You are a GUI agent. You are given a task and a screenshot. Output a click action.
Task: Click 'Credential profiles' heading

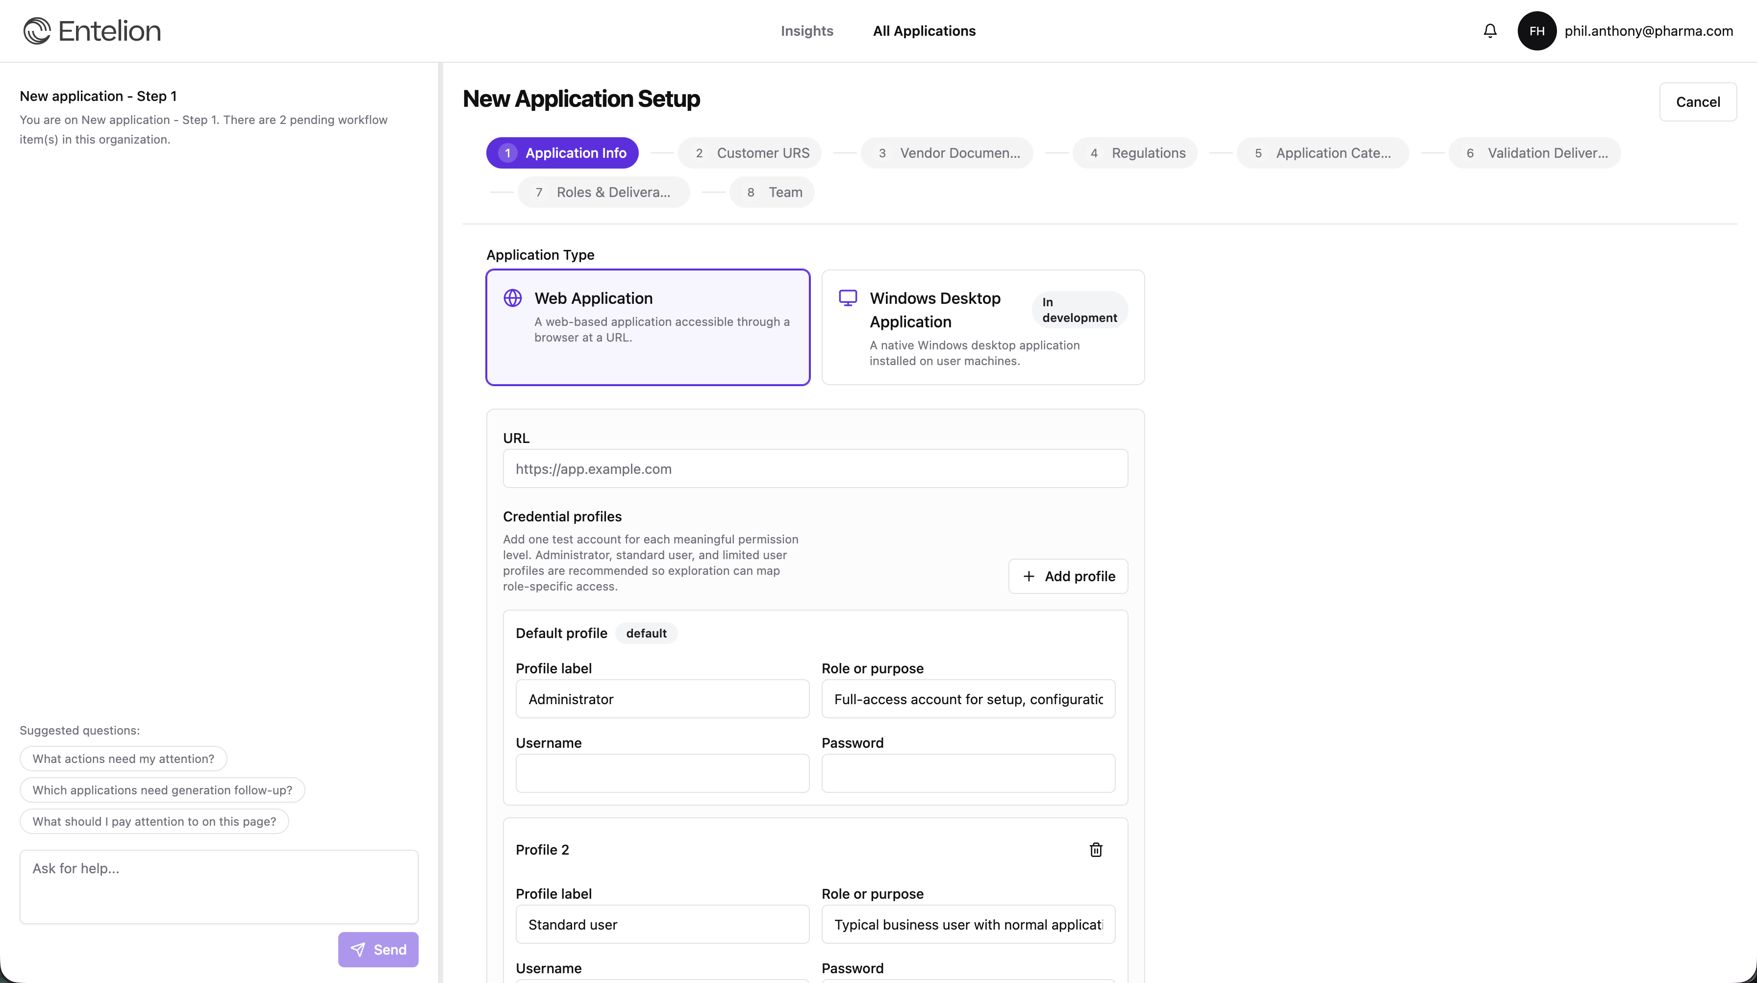[562, 516]
